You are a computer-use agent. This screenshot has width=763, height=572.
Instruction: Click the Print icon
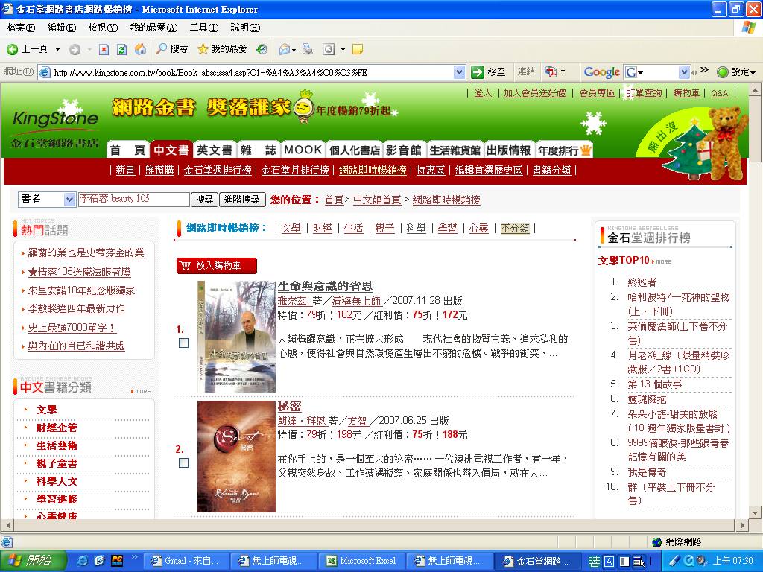308,49
